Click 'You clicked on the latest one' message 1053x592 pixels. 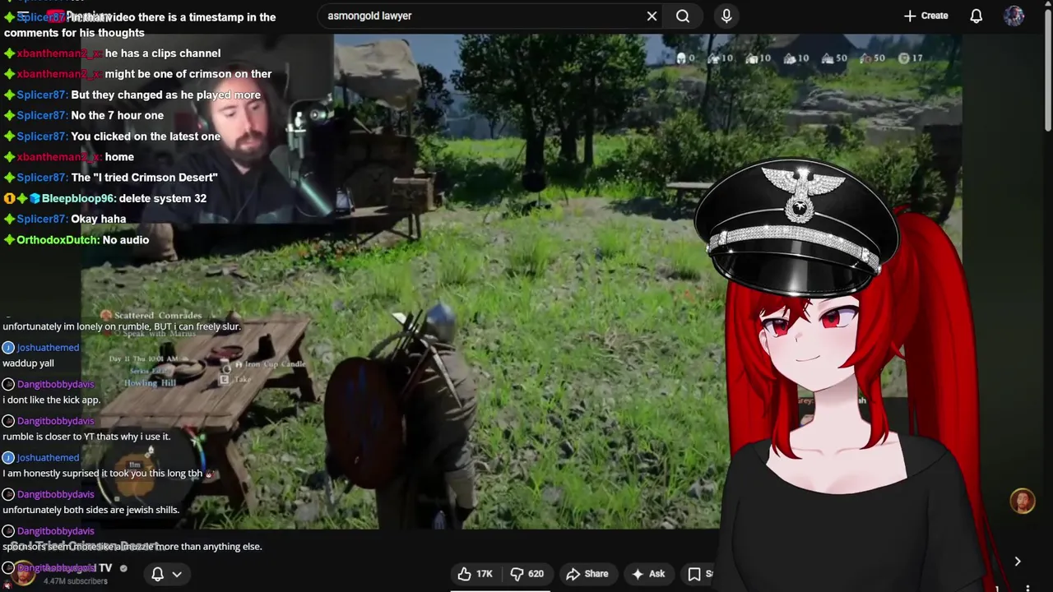click(146, 136)
